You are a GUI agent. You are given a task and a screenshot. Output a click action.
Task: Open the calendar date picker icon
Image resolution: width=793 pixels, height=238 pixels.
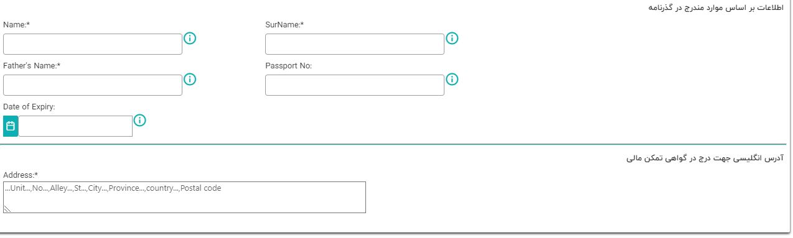pyautogui.click(x=11, y=126)
